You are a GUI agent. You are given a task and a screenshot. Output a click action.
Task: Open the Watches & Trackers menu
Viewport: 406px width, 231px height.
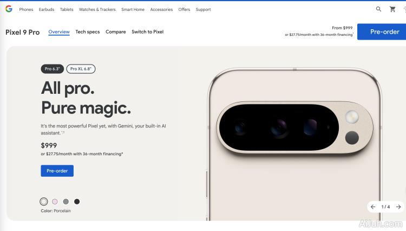tap(97, 10)
